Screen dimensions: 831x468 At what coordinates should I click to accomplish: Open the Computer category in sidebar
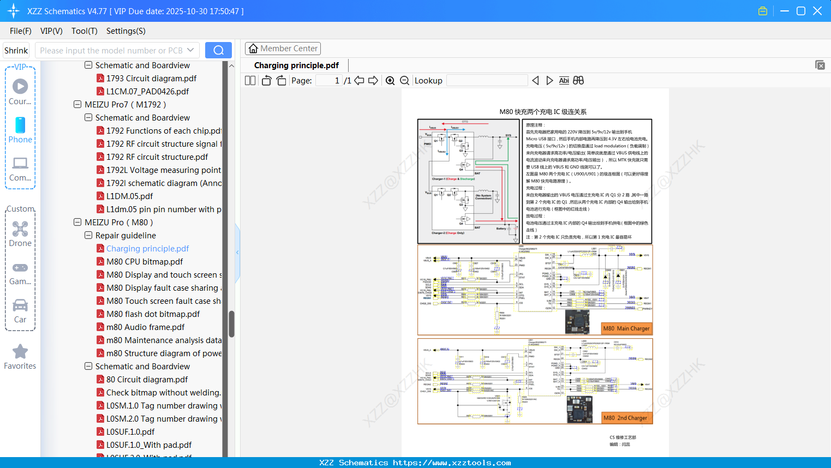(20, 169)
